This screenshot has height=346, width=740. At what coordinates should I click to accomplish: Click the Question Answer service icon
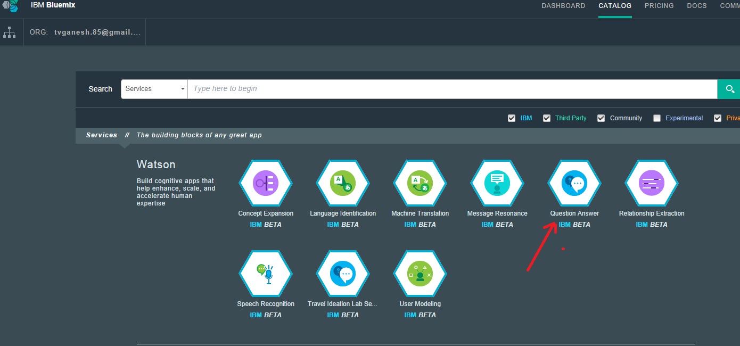pyautogui.click(x=574, y=184)
